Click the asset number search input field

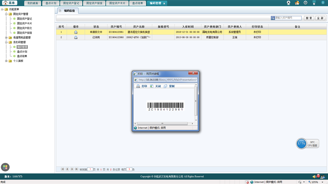pyautogui.click(x=288, y=18)
